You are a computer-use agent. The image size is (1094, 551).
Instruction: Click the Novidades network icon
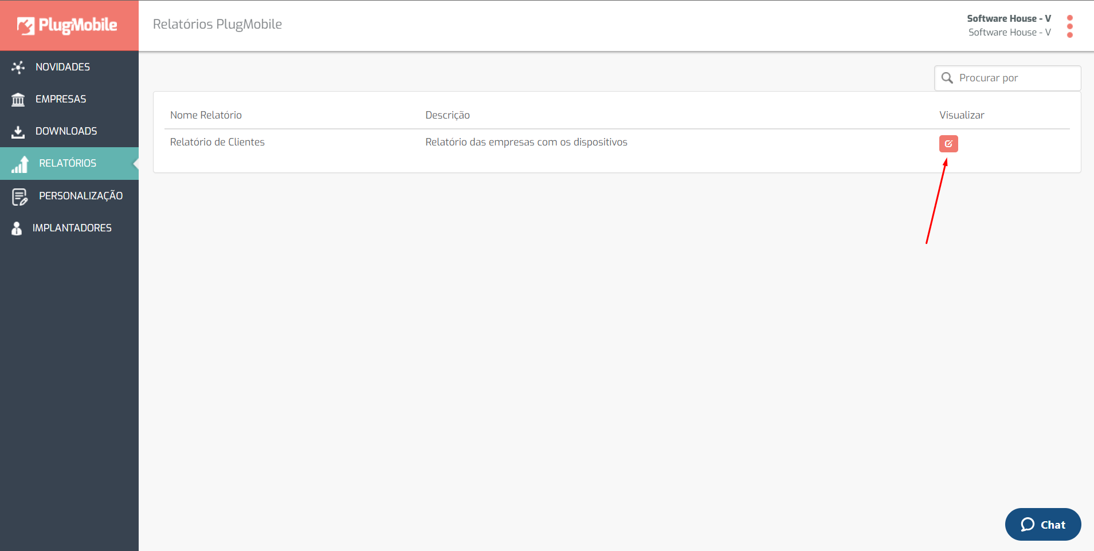pos(18,67)
